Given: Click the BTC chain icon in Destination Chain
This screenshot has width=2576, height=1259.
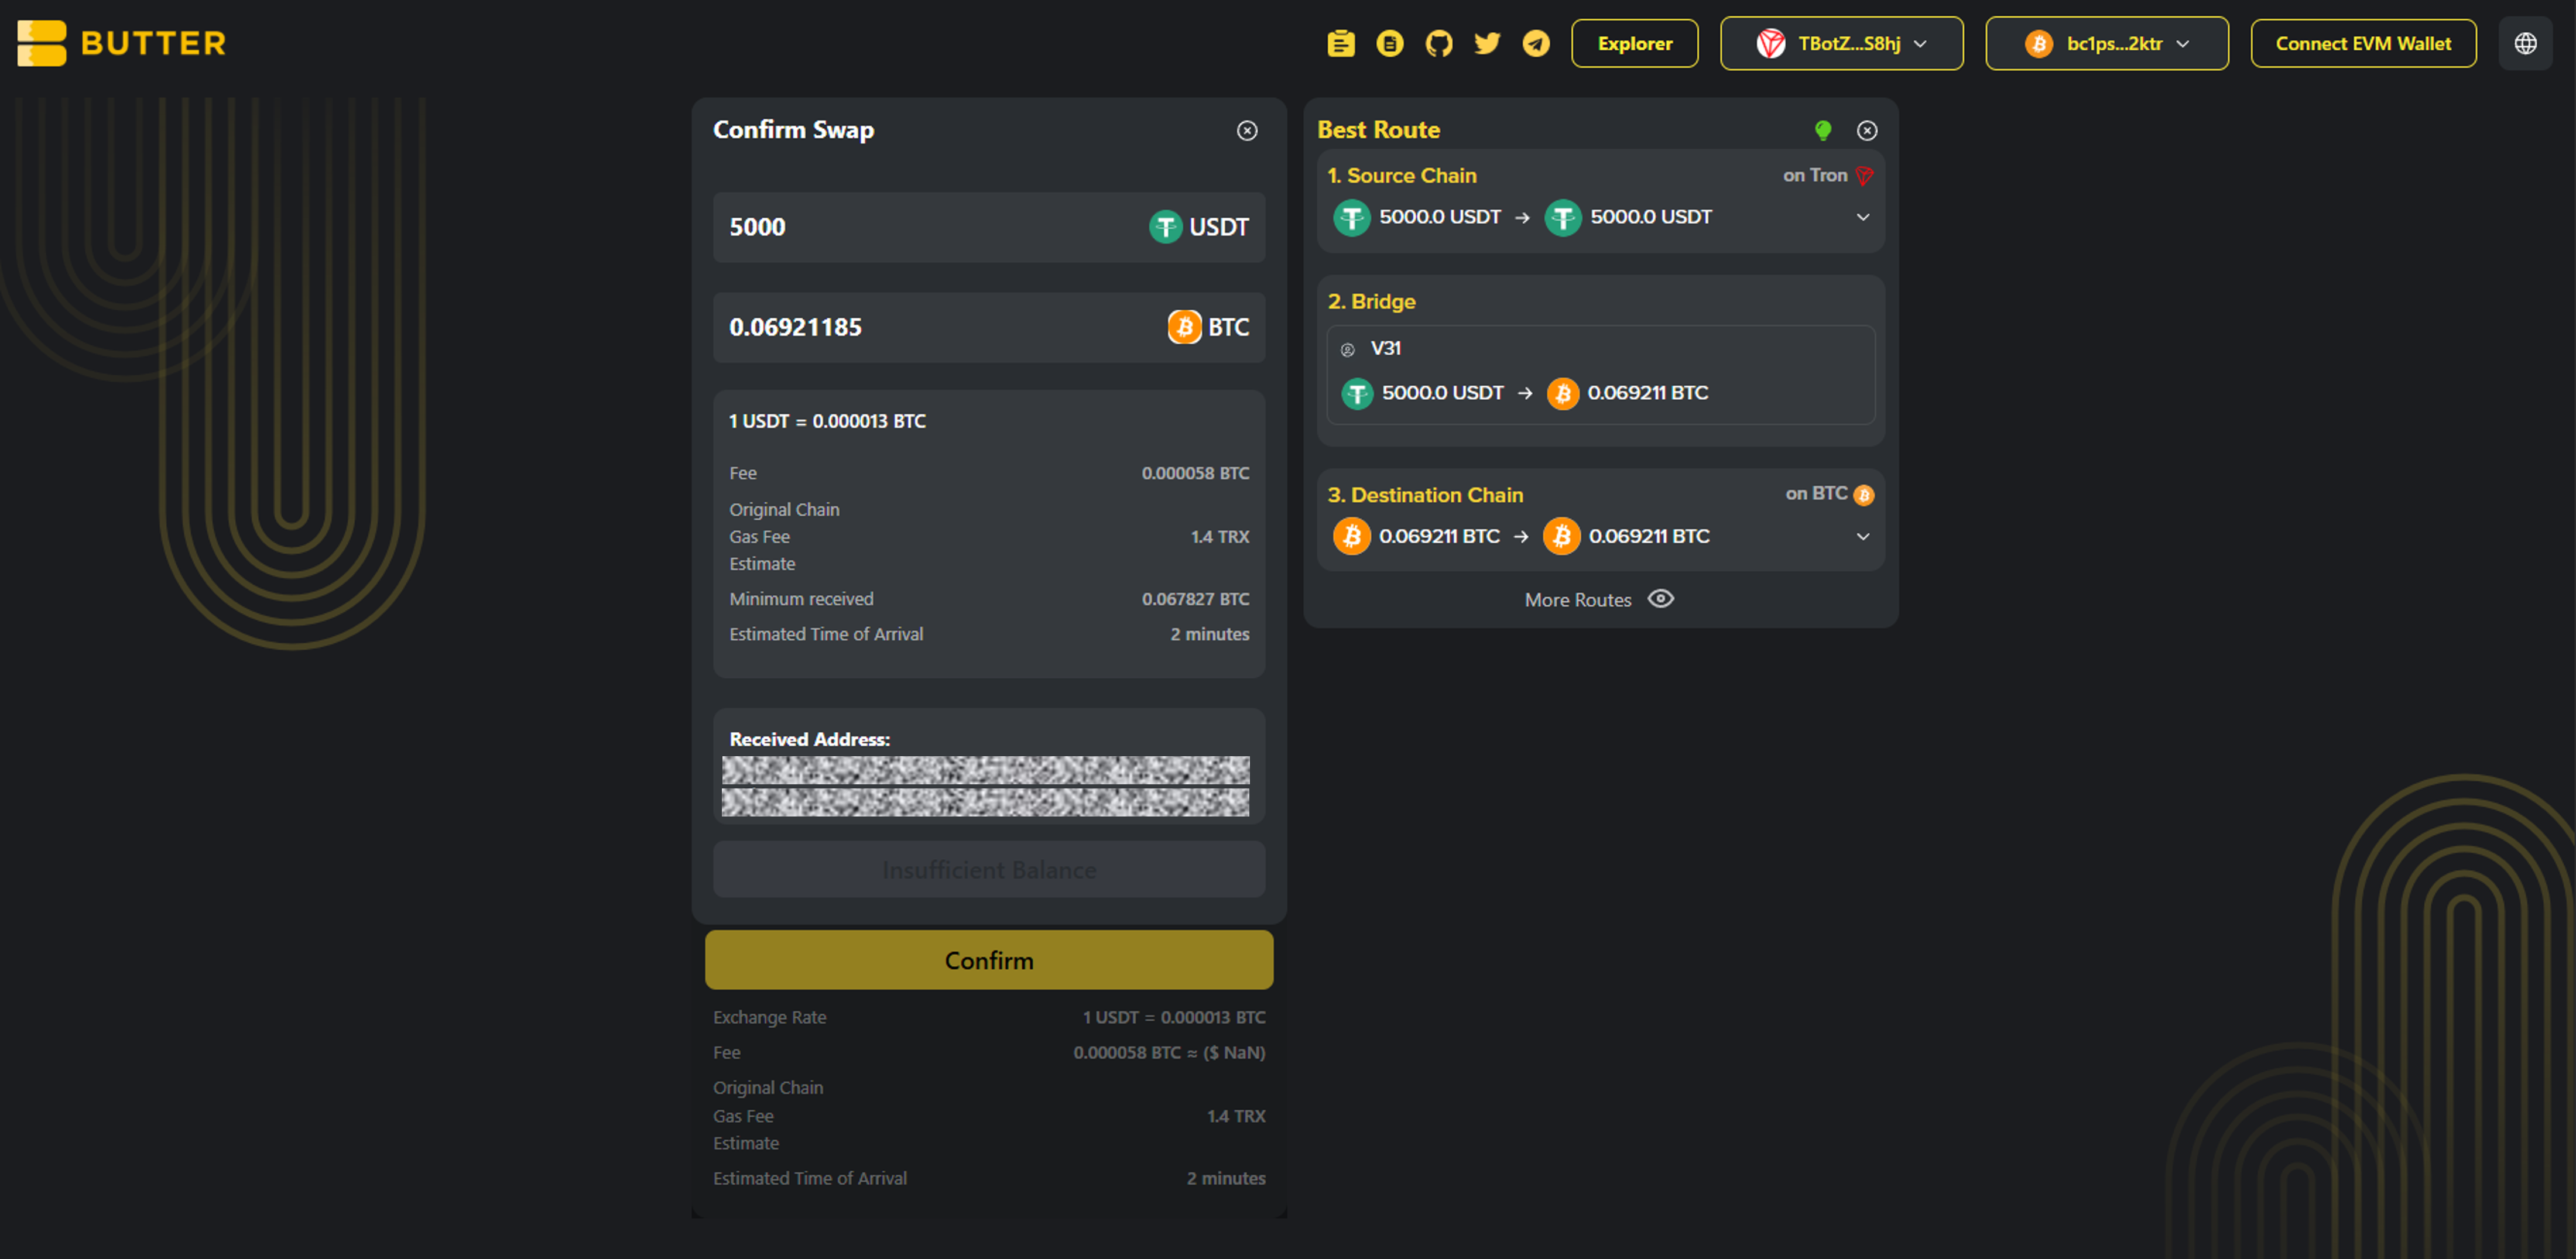Looking at the screenshot, I should (1864, 494).
